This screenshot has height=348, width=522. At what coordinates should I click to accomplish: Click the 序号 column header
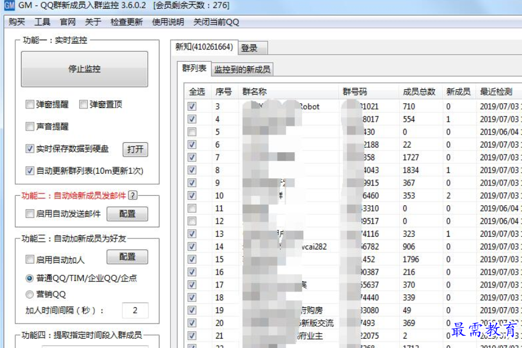point(223,92)
